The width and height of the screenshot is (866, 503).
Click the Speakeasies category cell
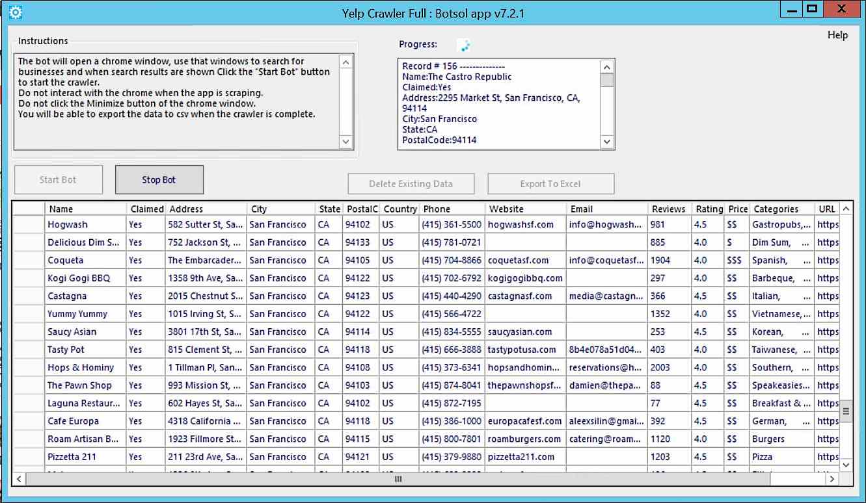(782, 385)
